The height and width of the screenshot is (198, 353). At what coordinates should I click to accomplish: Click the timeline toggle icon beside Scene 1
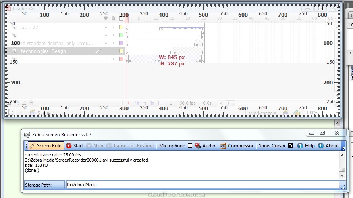click(10, 112)
